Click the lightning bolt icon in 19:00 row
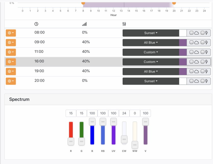Screen dimensions: 213x164 point(206,71)
